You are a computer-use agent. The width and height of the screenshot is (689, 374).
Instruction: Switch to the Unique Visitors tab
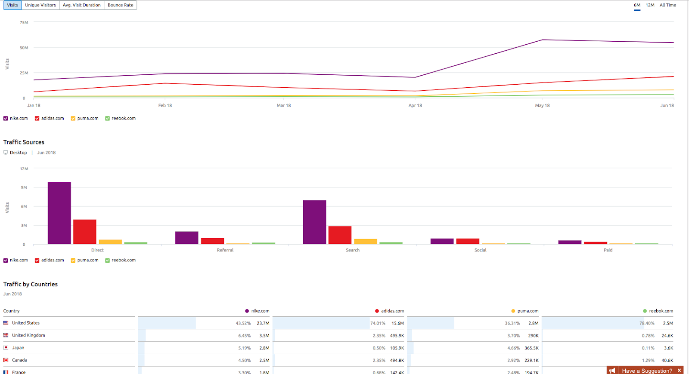40,5
